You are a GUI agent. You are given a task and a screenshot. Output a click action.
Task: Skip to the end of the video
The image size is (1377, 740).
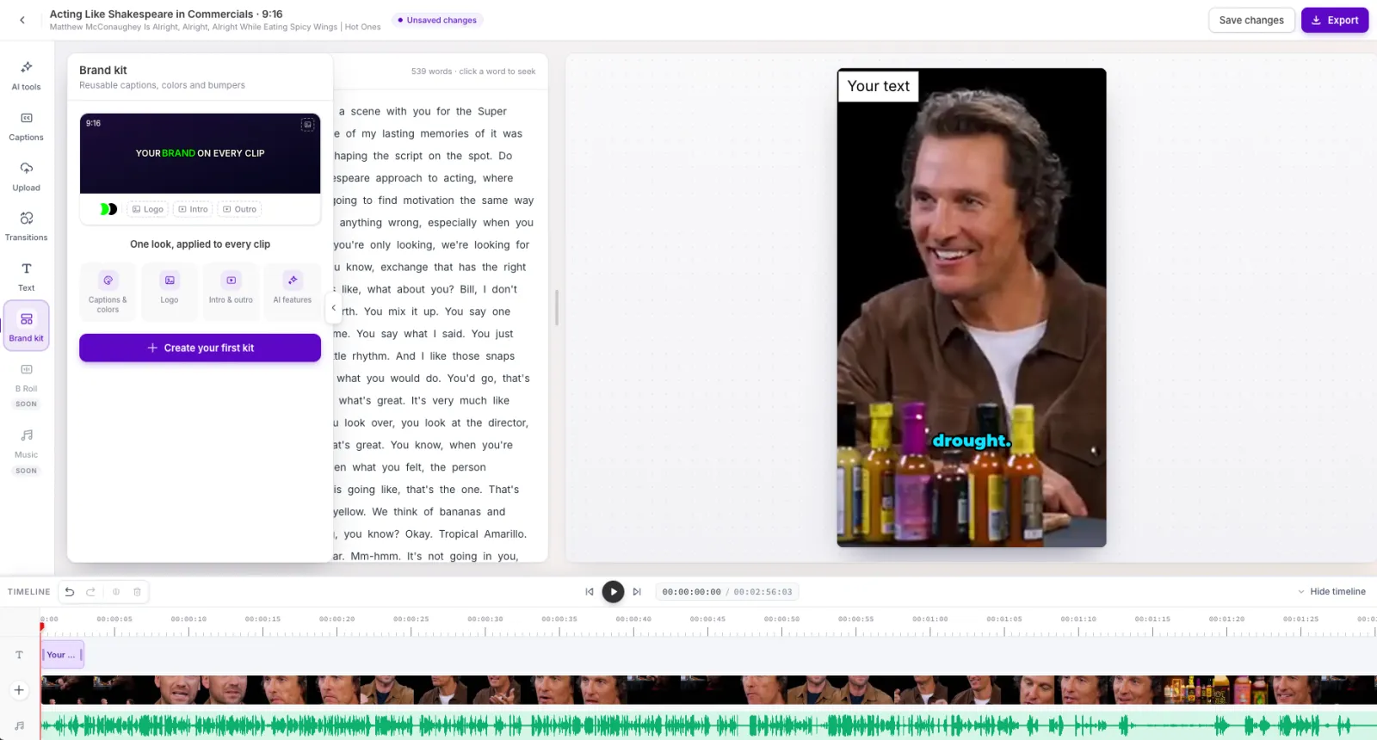(637, 592)
